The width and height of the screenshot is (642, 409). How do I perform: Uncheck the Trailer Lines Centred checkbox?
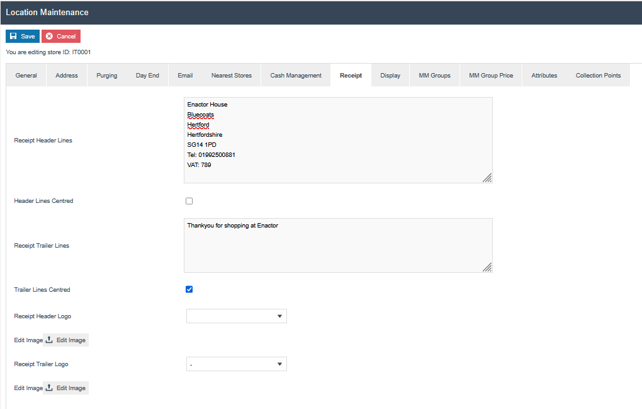(189, 289)
